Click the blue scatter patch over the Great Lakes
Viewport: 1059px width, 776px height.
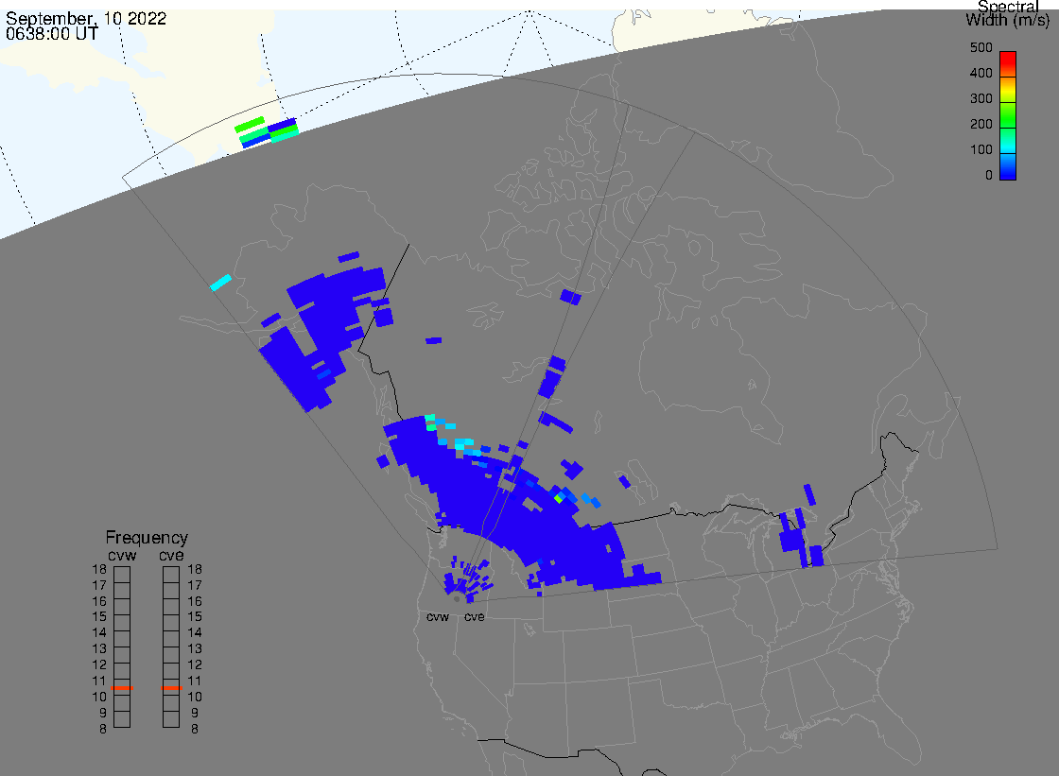pyautogui.click(x=801, y=538)
